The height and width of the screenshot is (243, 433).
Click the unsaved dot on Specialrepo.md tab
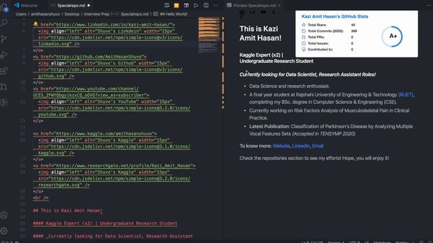(89, 5)
